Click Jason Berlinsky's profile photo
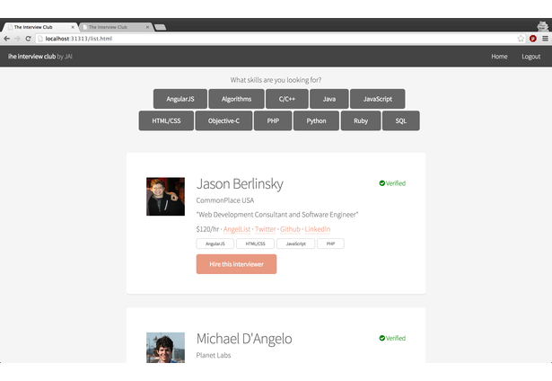 pos(165,196)
